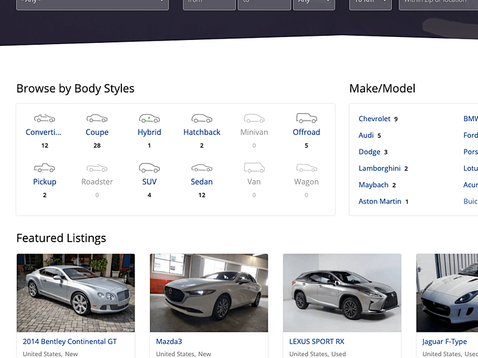Open the Lexus Sport RX photo
Image resolution: width=478 pixels, height=358 pixels.
(342, 293)
